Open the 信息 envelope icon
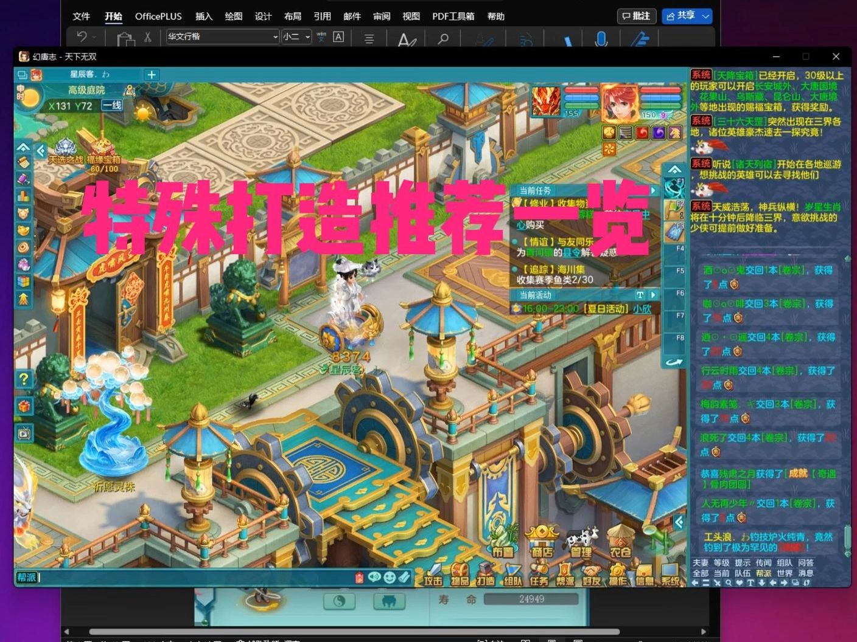 click(645, 576)
